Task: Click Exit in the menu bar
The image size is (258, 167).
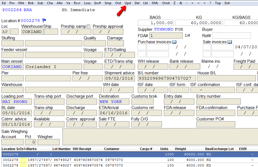Action: tap(227, 3)
